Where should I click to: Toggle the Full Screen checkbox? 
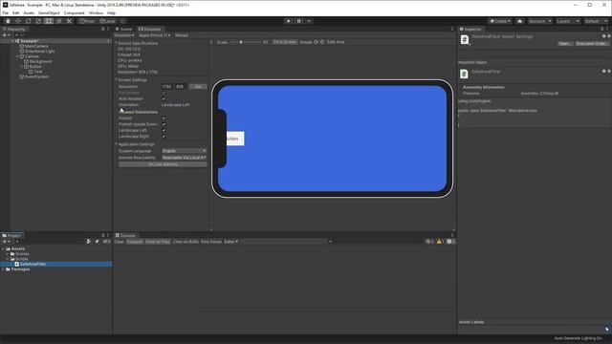(164, 93)
